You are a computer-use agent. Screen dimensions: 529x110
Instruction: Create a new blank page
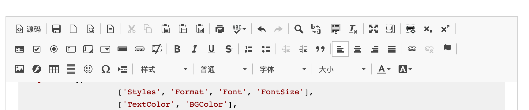(73, 29)
